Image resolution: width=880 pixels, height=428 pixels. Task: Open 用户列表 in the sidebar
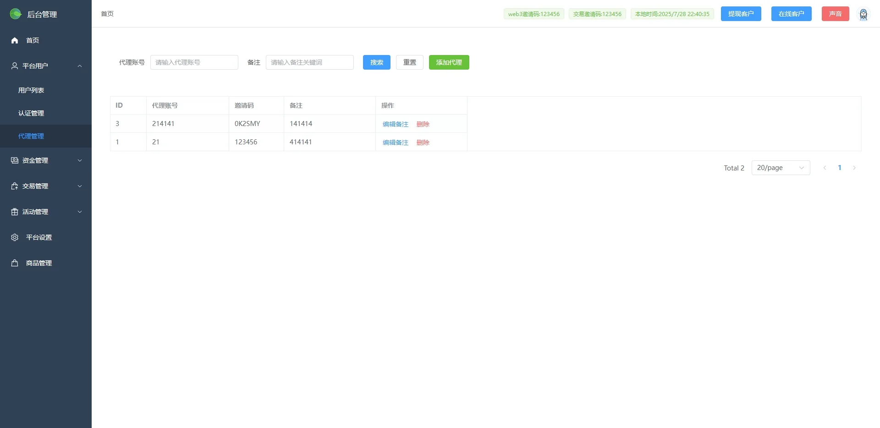[31, 90]
